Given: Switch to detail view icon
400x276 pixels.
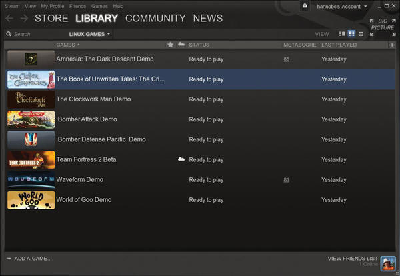Looking at the screenshot, I should [341, 34].
